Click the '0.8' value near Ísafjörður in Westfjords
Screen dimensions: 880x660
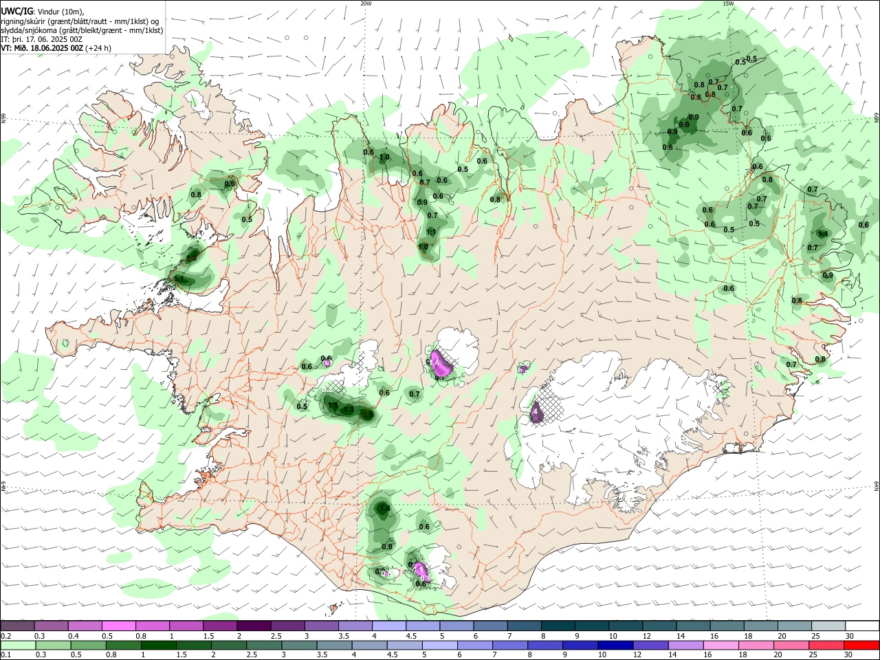(196, 195)
